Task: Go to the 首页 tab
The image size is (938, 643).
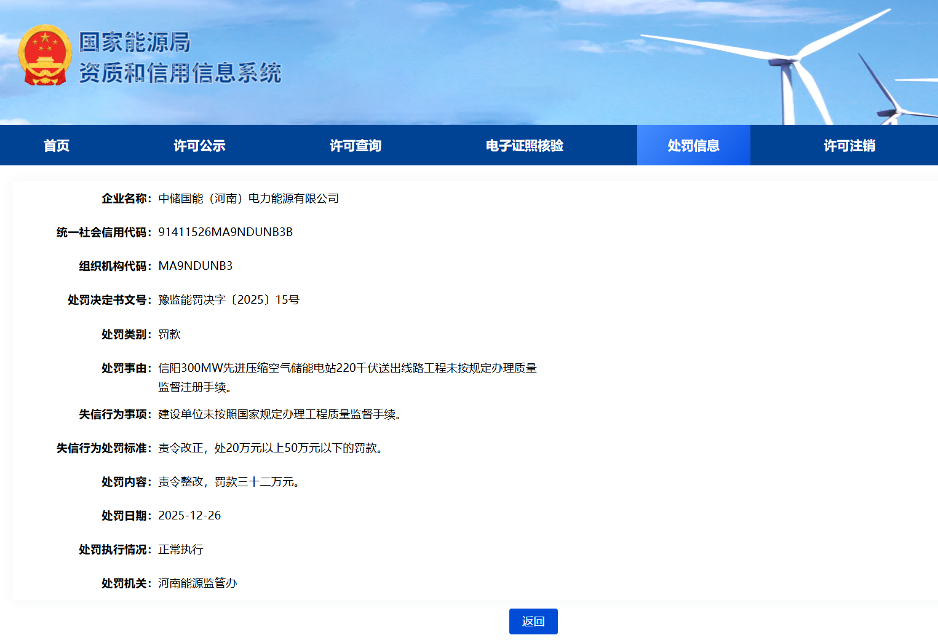Action: [57, 146]
